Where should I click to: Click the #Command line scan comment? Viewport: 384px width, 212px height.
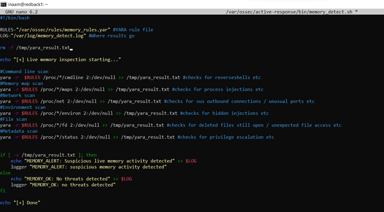click(x=24, y=72)
